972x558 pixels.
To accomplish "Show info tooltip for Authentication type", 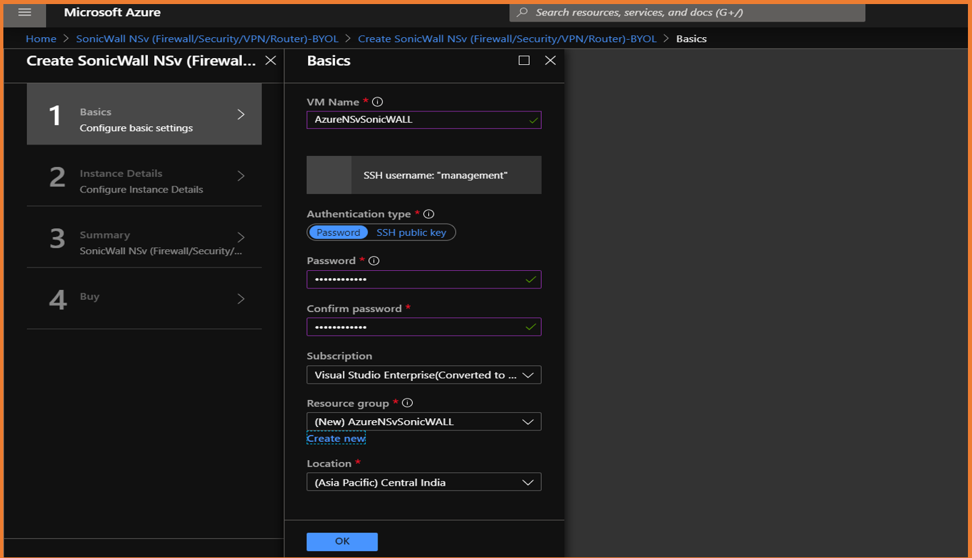I will click(429, 214).
